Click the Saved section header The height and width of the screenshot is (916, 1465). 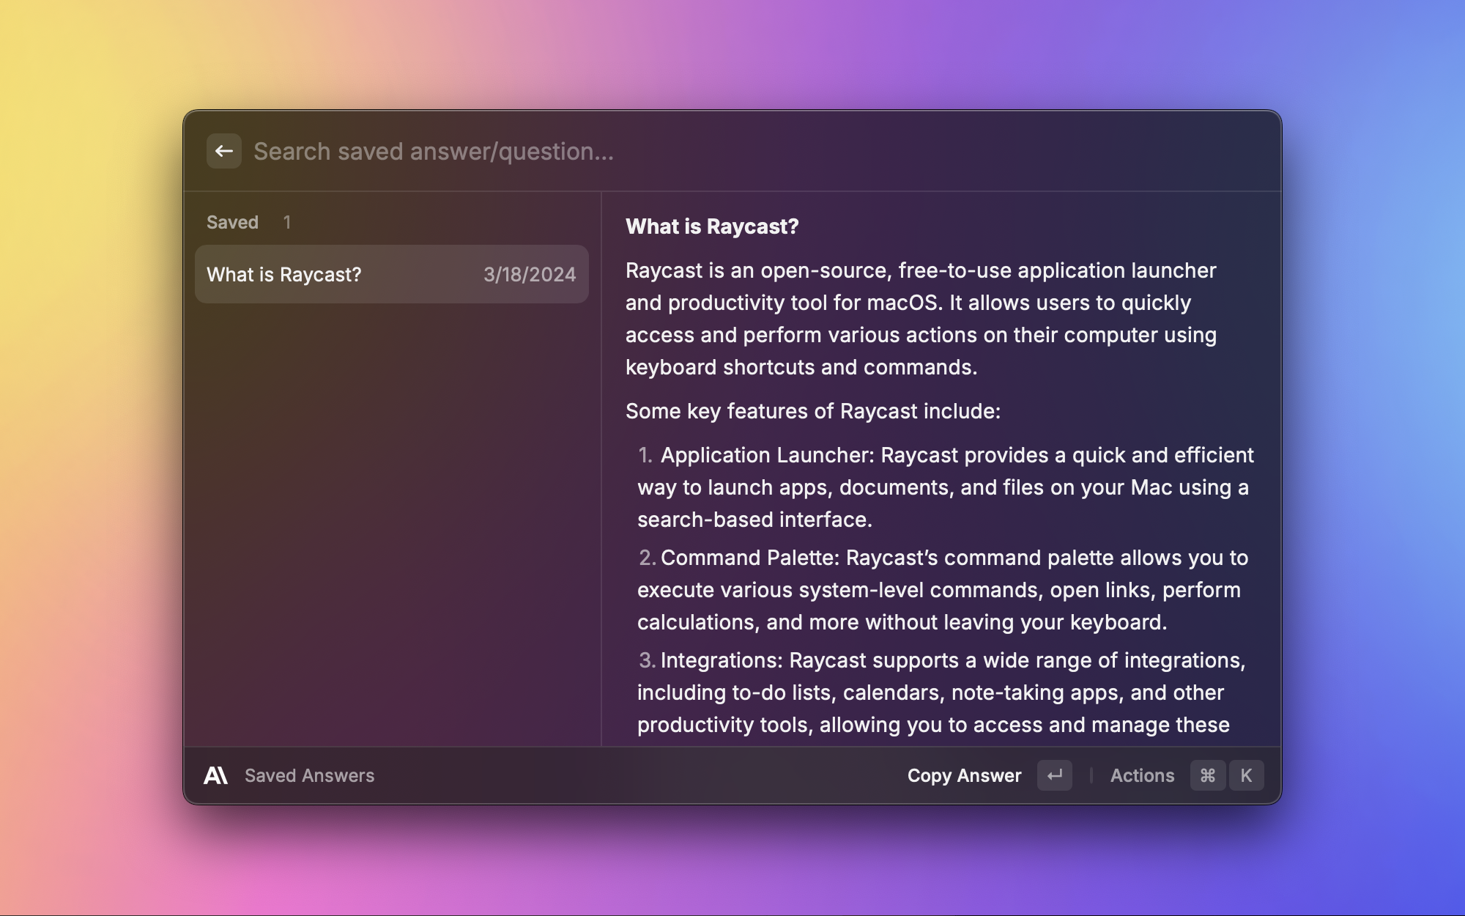232,222
